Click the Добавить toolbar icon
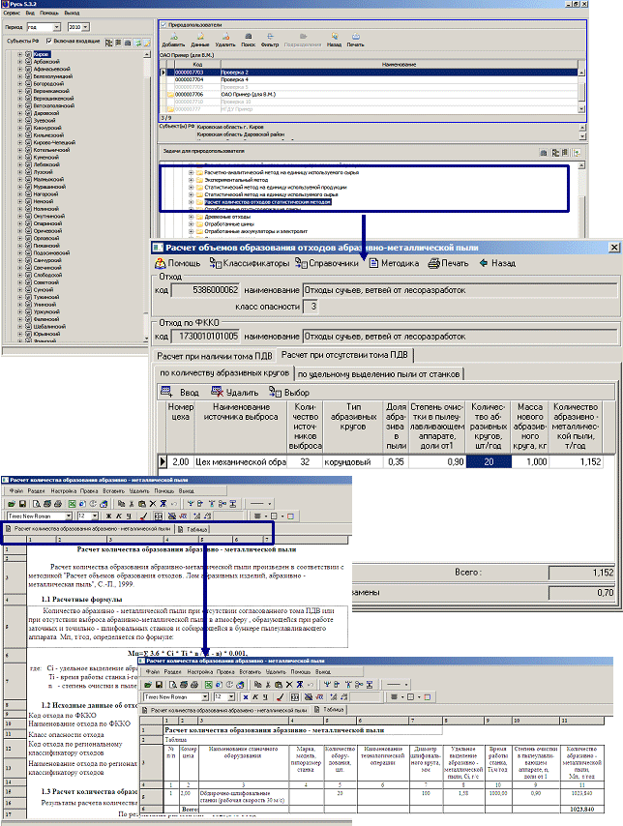The width and height of the screenshot is (623, 826). click(173, 40)
